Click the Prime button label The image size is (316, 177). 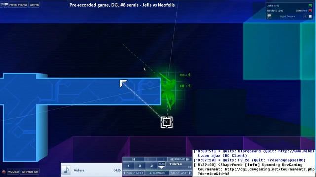180,159
